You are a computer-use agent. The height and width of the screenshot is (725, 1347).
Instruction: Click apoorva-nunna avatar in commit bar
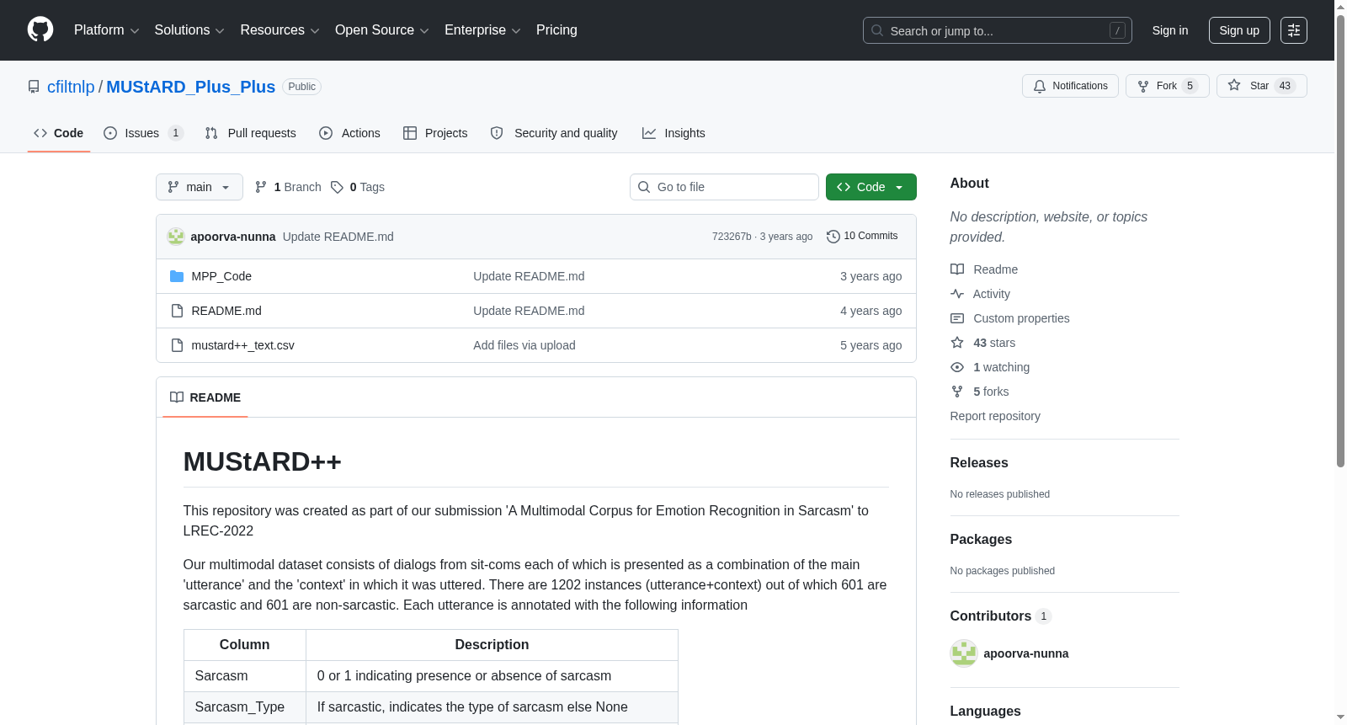point(176,237)
